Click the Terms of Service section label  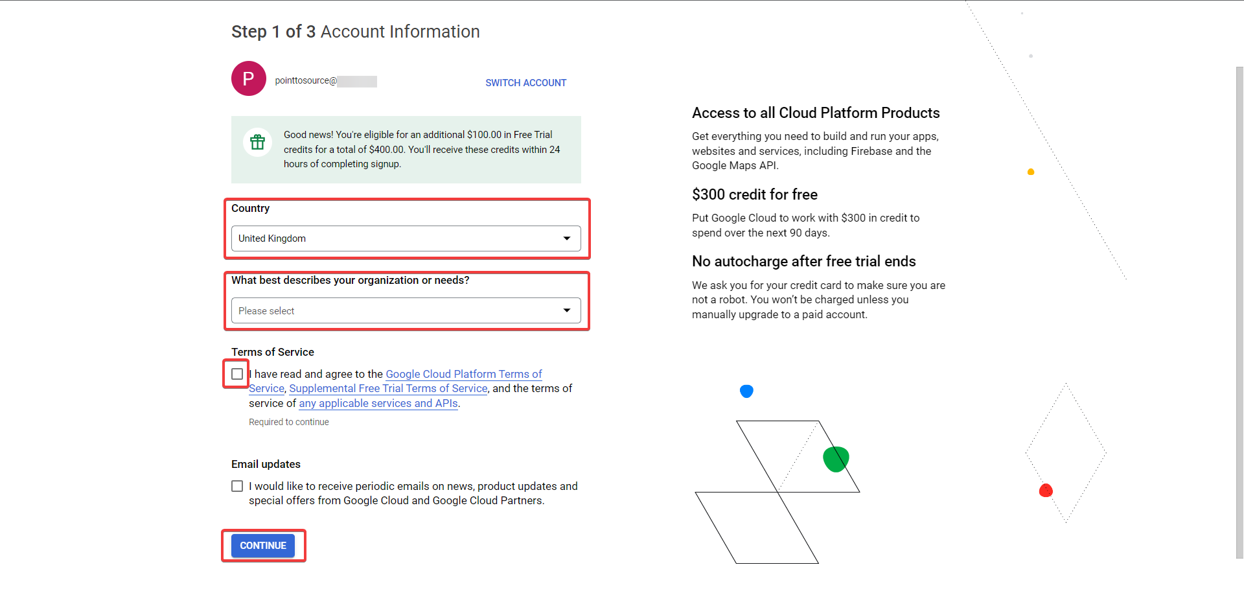coord(273,352)
